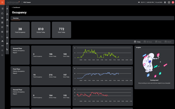
Task: Open Ground Floor History Occupancy Report
Action: (x=20, y=55)
